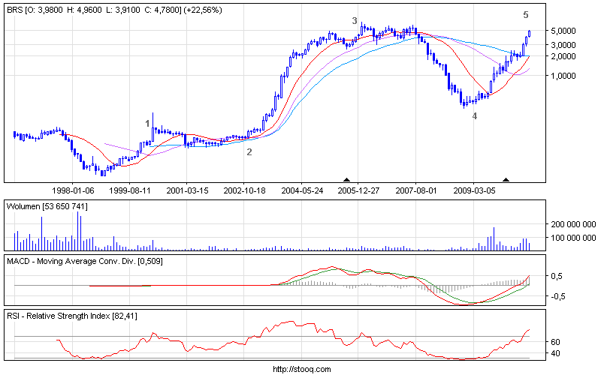This screenshot has width=601, height=375.
Task: Click date label 2005-12-27
Action: [358, 190]
